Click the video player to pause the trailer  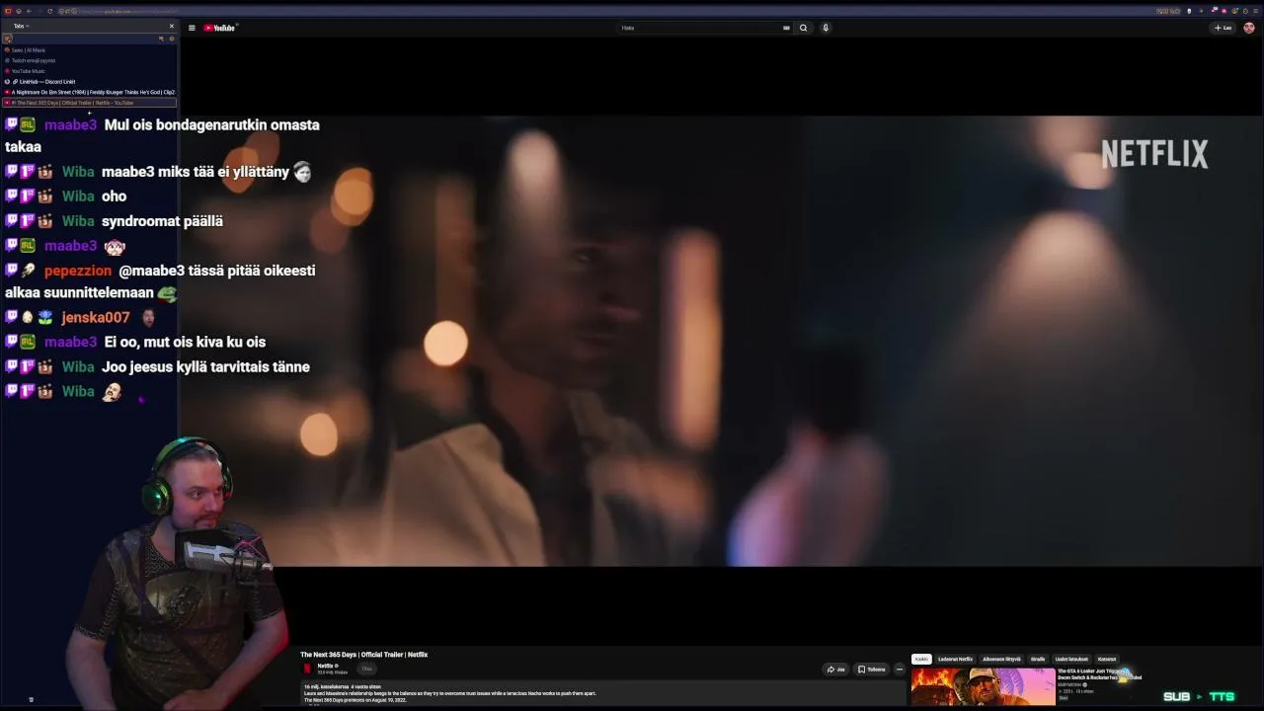(x=721, y=341)
